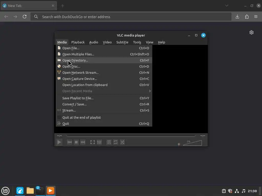Open the music note sound tray icon
The image size is (262, 196).
244,191
